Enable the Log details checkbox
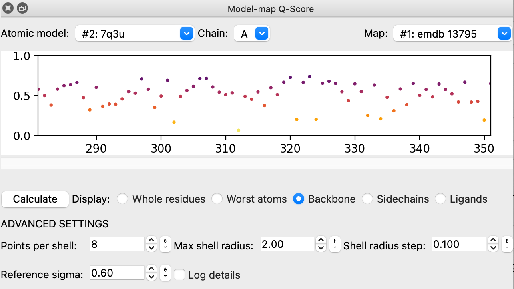Screen dimensions: 514x289 click(x=179, y=275)
